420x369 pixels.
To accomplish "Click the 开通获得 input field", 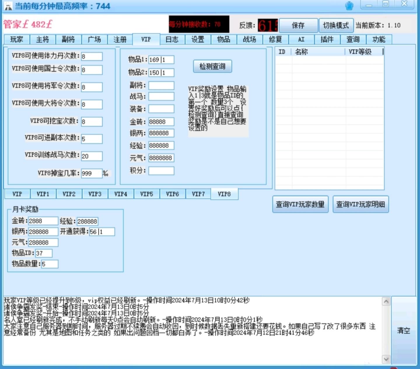I will [x=102, y=232].
